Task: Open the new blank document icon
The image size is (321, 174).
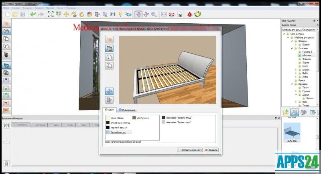Action: [7, 14]
